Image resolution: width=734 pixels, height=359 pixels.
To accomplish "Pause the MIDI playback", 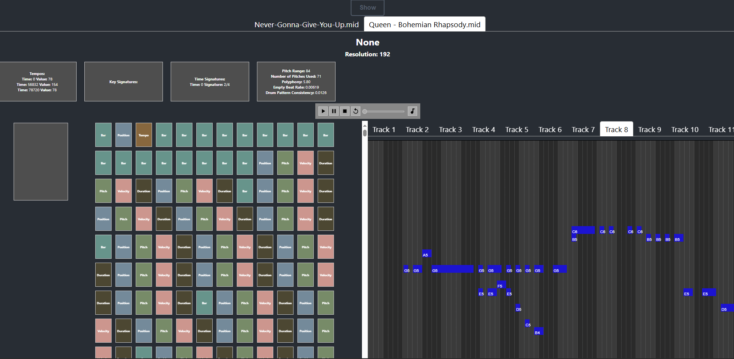I will 334,111.
